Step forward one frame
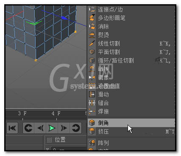Image resolution: width=181 pixels, height=156 pixels. (64, 128)
